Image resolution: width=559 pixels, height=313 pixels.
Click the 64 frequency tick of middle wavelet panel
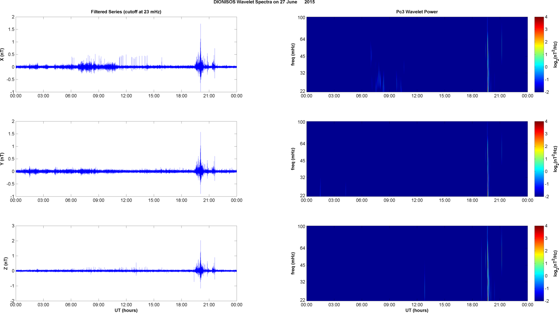tap(302, 144)
